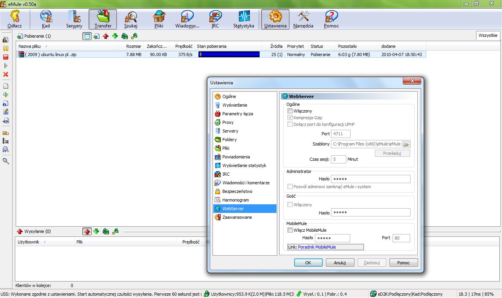Click the browse folder icon beside Szablony
The image size is (502, 298).
(406, 144)
